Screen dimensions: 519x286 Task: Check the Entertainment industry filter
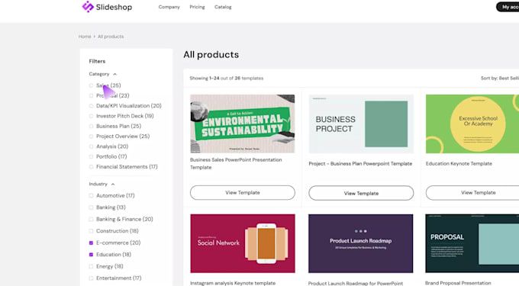(91, 278)
